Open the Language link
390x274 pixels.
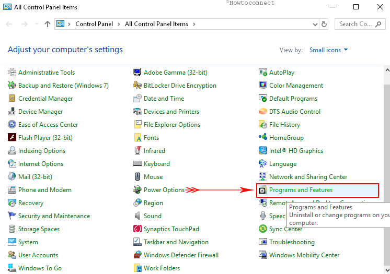[282, 164]
